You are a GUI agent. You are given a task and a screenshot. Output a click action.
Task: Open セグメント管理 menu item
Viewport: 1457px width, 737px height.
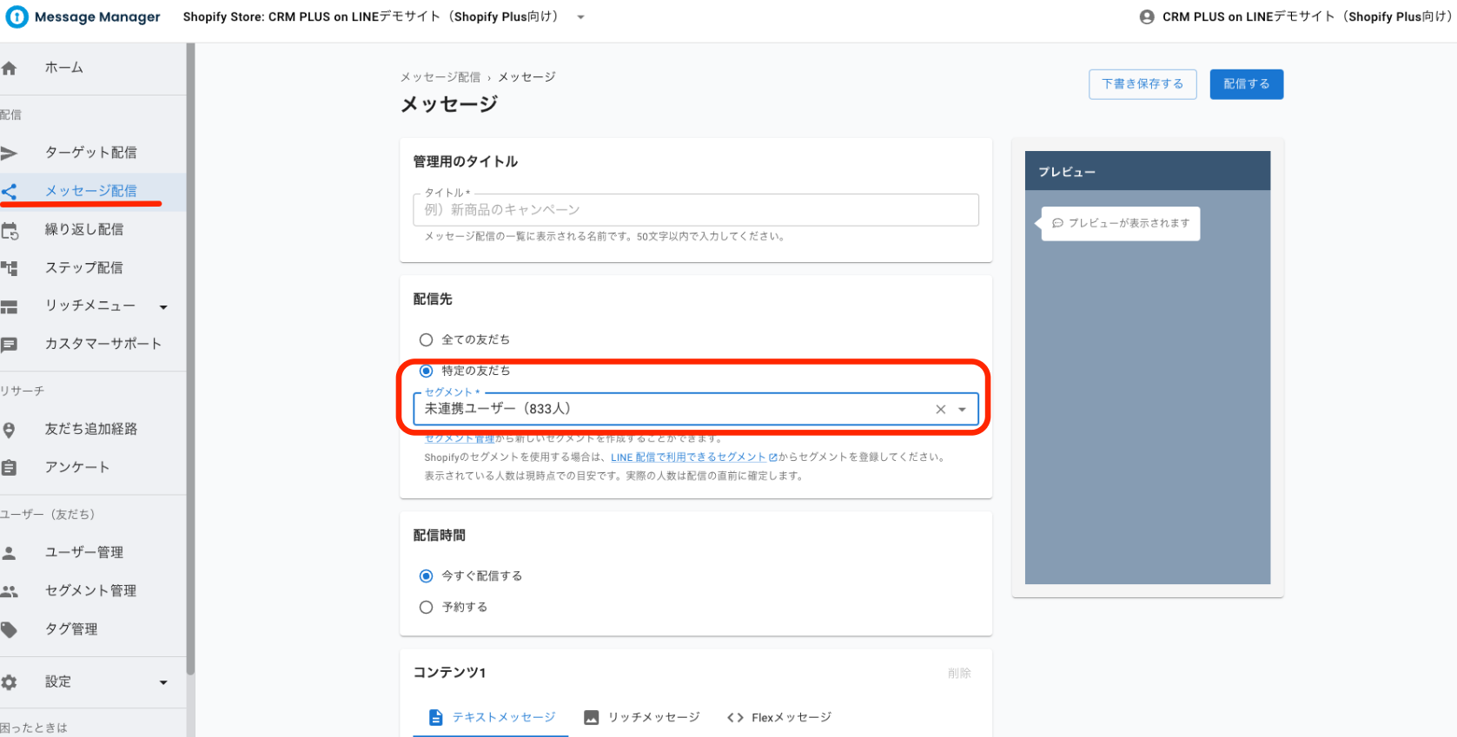[x=90, y=591]
